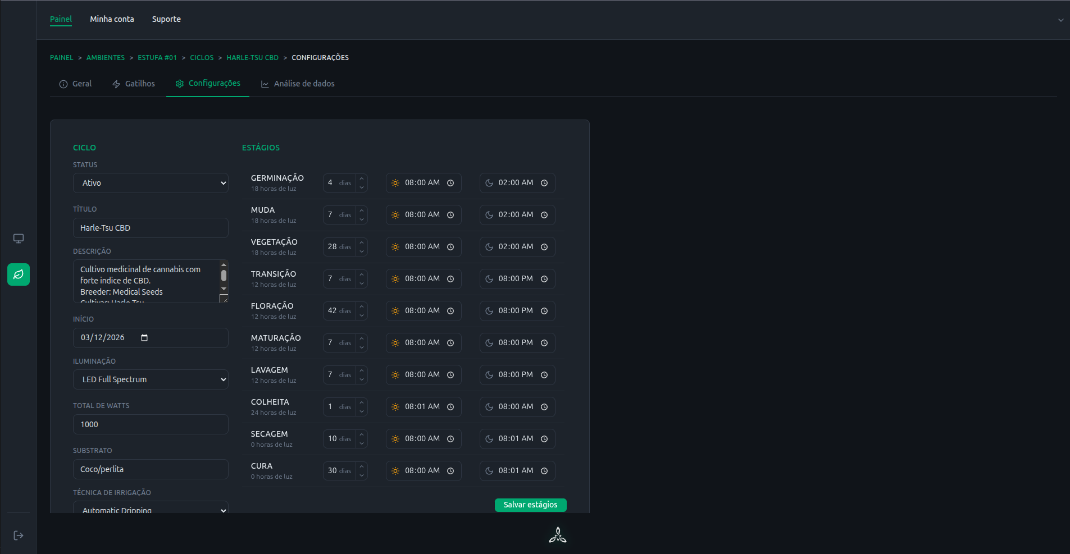Open clock picker for Maturação lights-on time
This screenshot has width=1070, height=554.
click(x=450, y=343)
